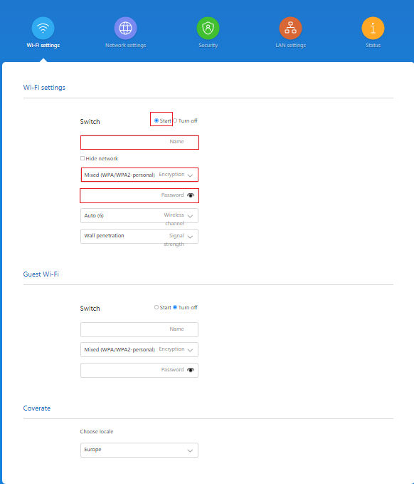Show guest Wi-Fi password via eye icon
414x484 pixels.
click(x=191, y=370)
